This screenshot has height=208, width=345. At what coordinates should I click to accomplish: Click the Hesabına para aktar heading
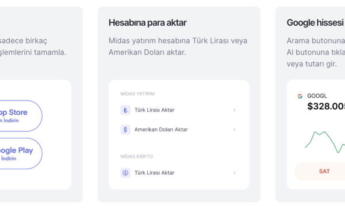point(148,23)
